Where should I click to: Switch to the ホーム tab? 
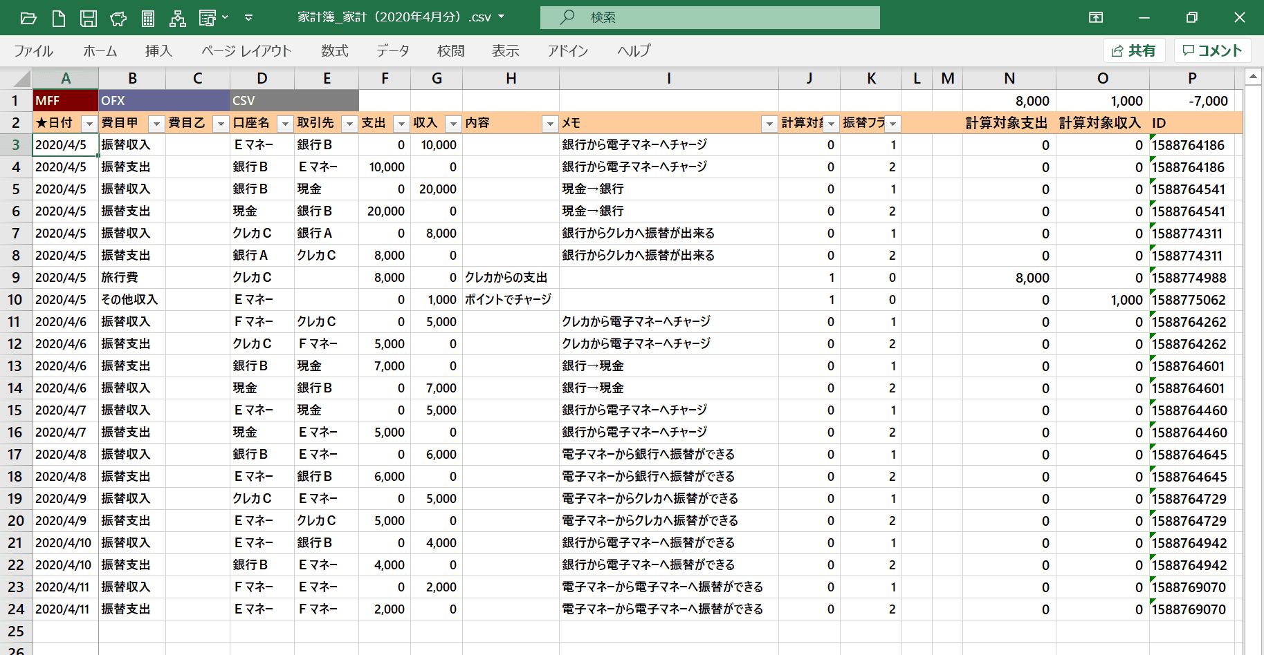[100, 50]
